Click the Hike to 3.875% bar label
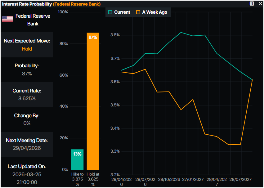Image resolution: width=264 pixels, height=188 pixels. 77,179
